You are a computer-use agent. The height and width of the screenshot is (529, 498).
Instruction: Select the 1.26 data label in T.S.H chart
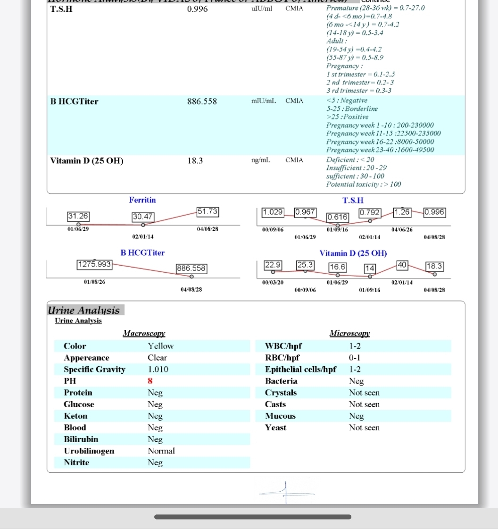402,212
